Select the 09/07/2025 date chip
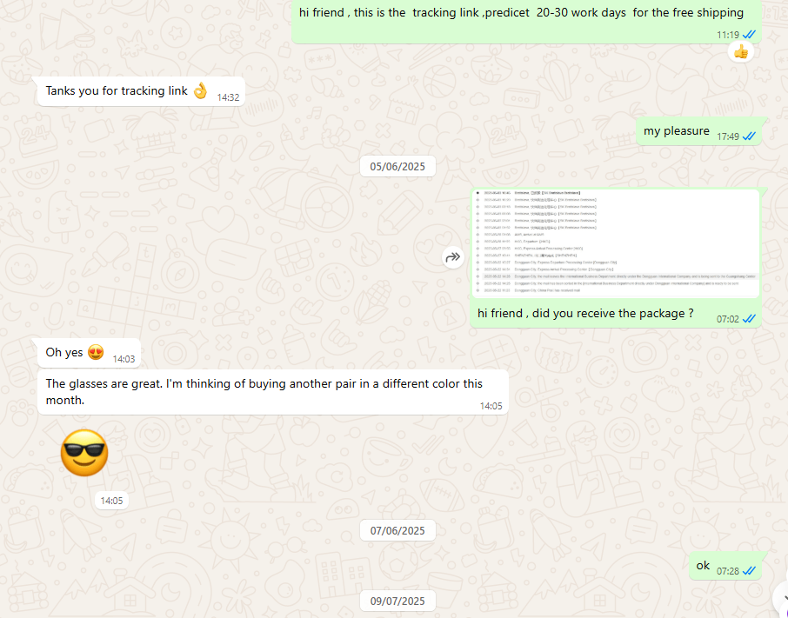This screenshot has width=788, height=618. click(x=397, y=601)
